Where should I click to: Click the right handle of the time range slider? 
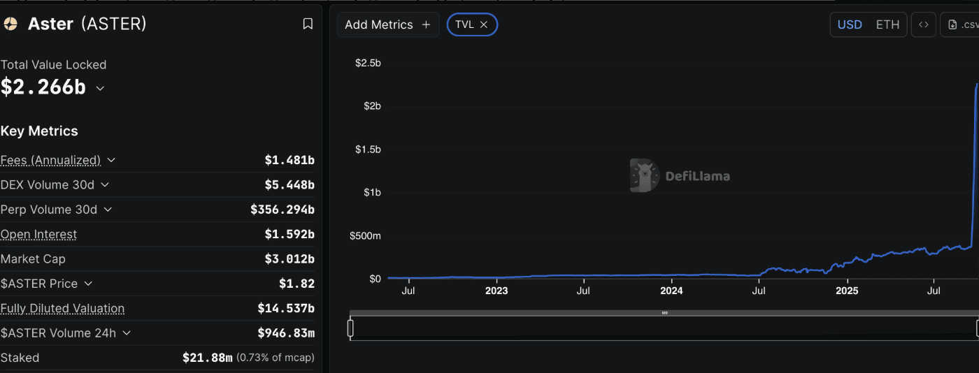coord(977,328)
